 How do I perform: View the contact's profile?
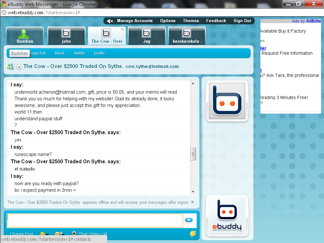99,53
